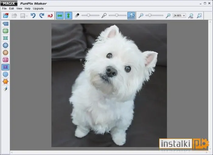213x155 pixels.
Task: Open image with the blue folder icon
Action: tap(6, 16)
